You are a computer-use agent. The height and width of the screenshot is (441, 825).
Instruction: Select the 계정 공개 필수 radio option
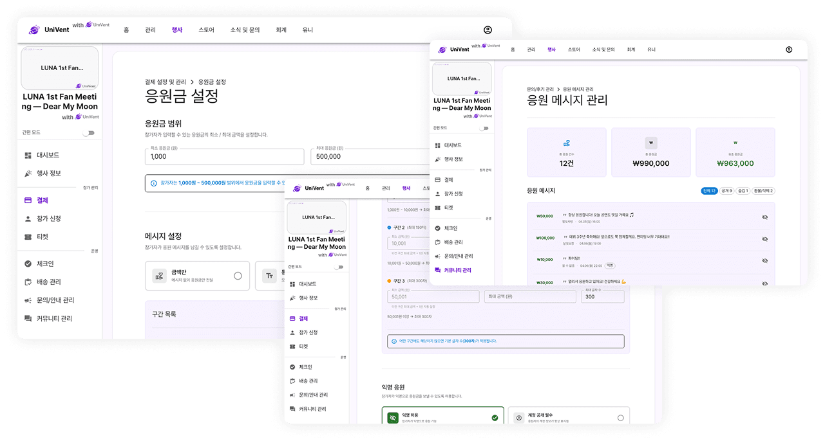(x=620, y=418)
